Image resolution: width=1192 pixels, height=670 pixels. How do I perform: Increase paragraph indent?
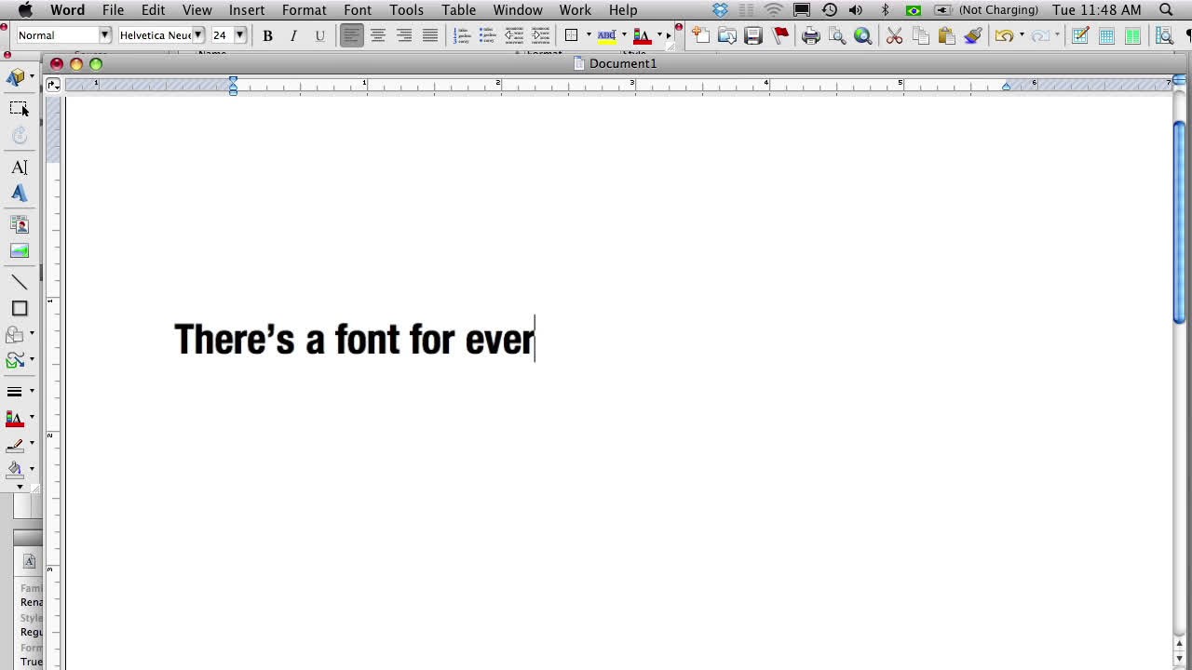[x=540, y=35]
